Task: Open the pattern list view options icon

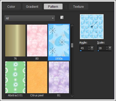Action: tap(62, 17)
